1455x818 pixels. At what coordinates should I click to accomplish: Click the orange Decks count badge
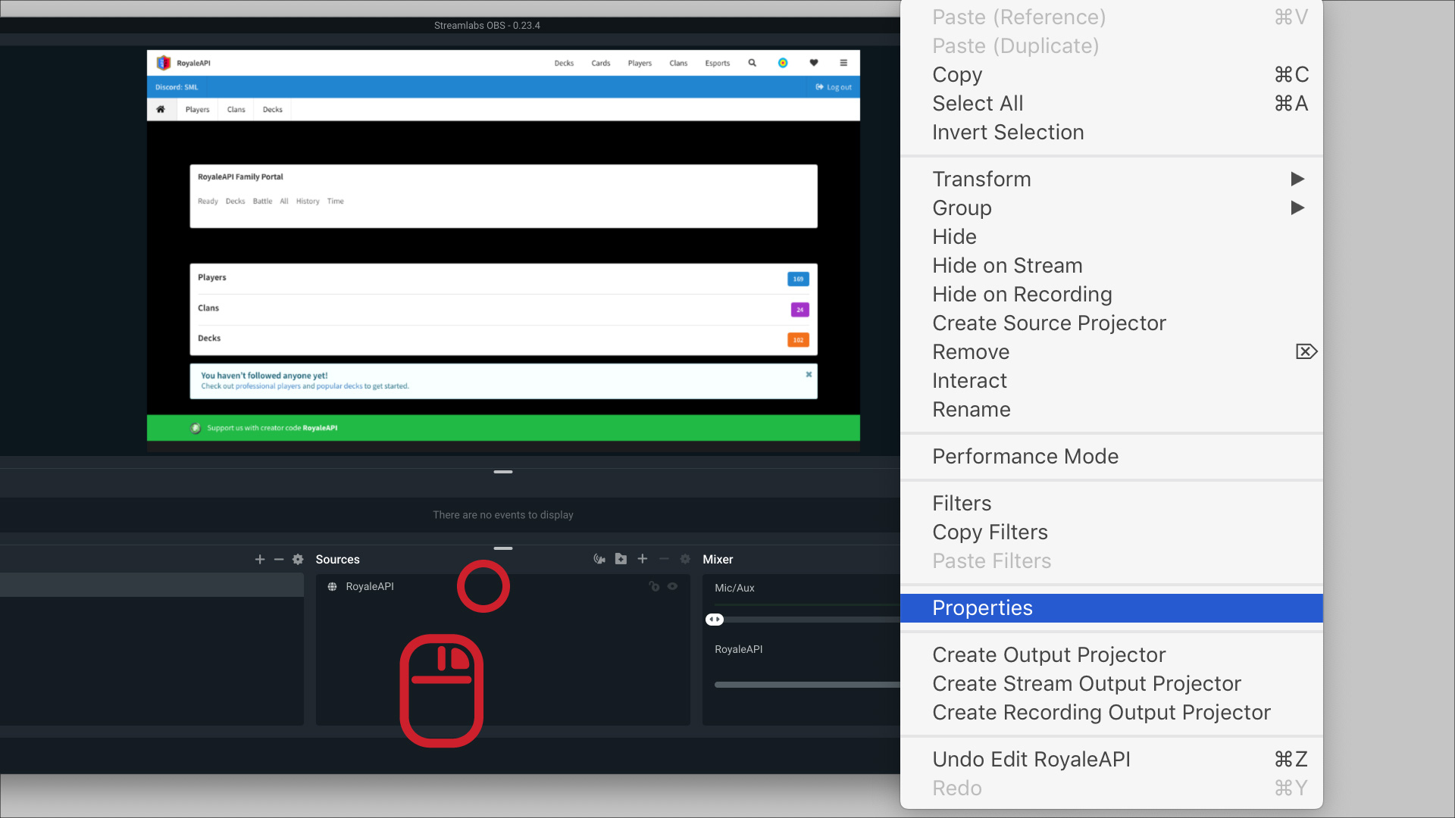click(798, 340)
